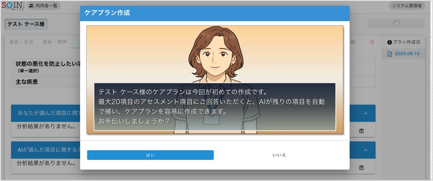Click the 主な疾患 row label
This screenshot has height=181, width=433.
click(27, 82)
